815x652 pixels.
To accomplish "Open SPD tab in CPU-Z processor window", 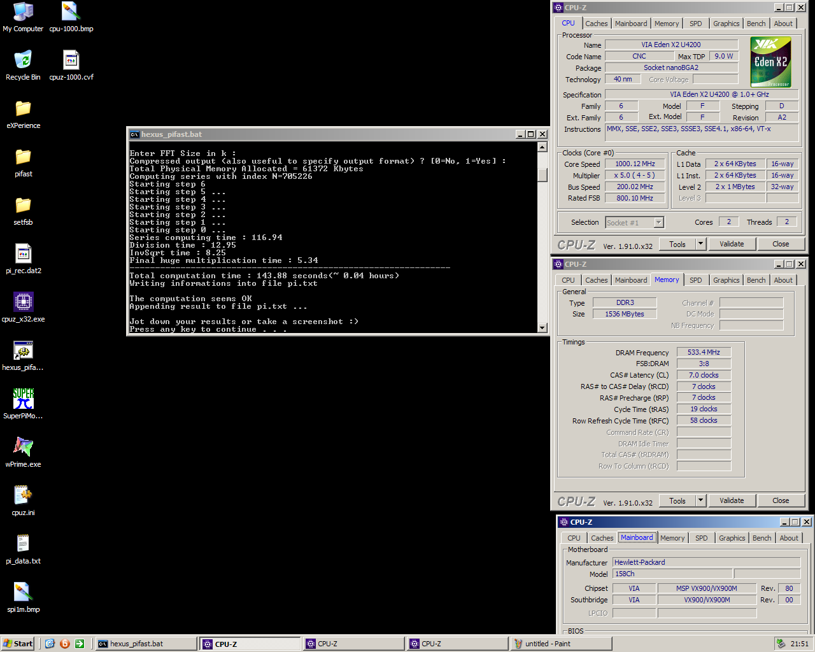I will (696, 24).
